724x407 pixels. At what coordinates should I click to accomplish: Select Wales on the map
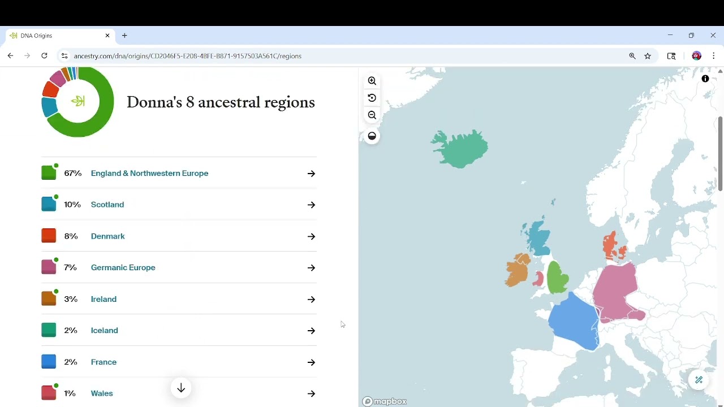pyautogui.click(x=538, y=278)
